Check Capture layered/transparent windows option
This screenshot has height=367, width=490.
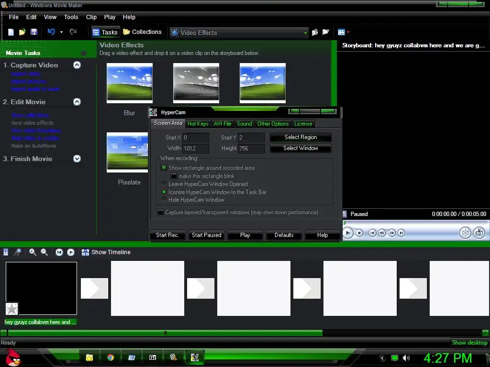[x=160, y=212]
